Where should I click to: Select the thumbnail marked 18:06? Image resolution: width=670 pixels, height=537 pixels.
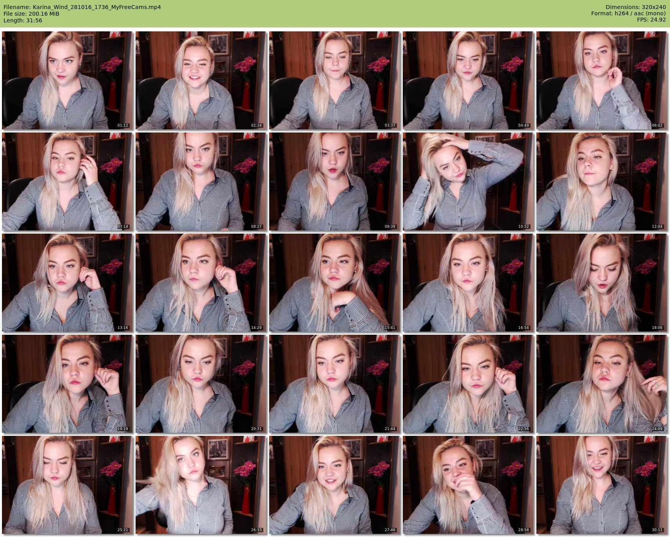coord(601,283)
